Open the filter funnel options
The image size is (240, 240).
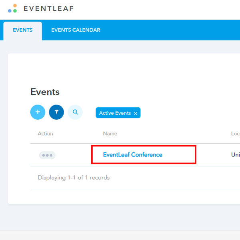(x=56, y=112)
